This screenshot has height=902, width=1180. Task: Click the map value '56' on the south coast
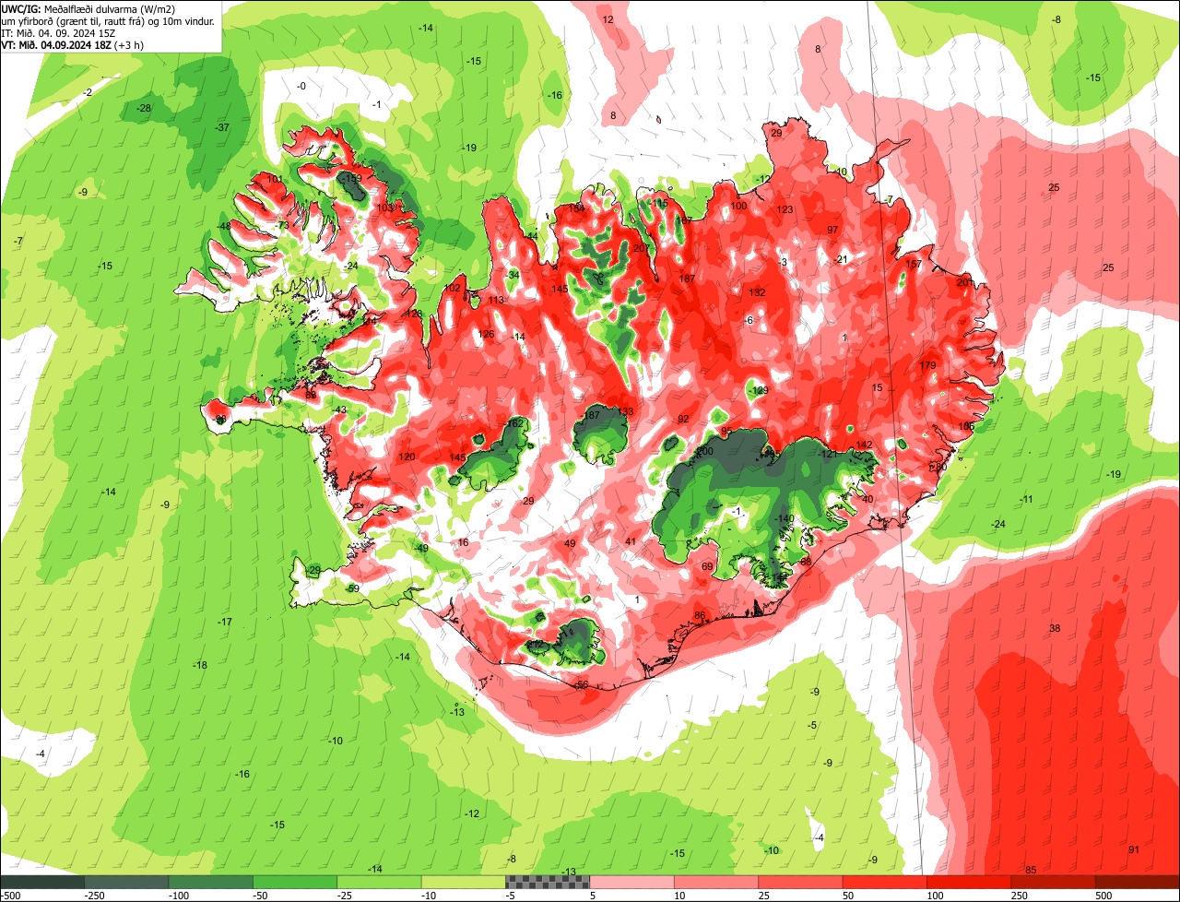(582, 684)
